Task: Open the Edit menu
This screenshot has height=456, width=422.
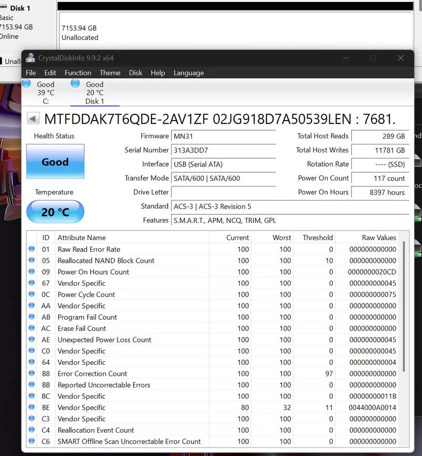Action: point(50,72)
